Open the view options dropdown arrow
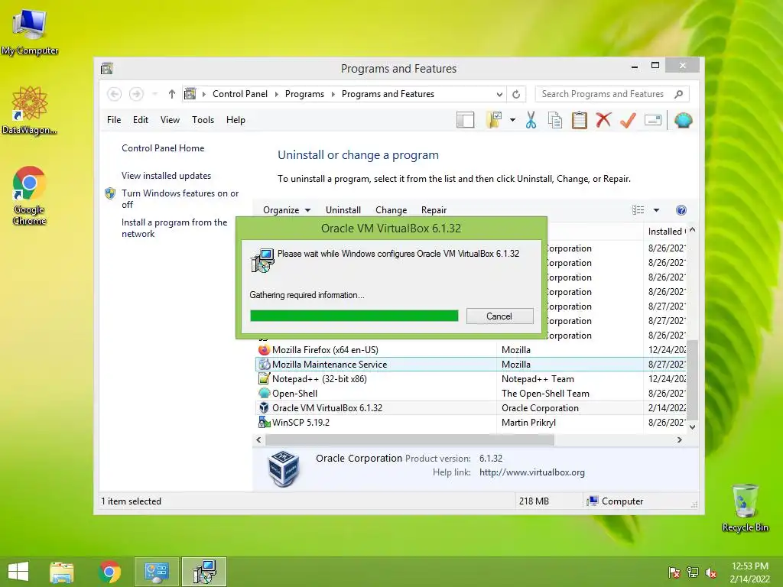783x587 pixels. pos(657,210)
